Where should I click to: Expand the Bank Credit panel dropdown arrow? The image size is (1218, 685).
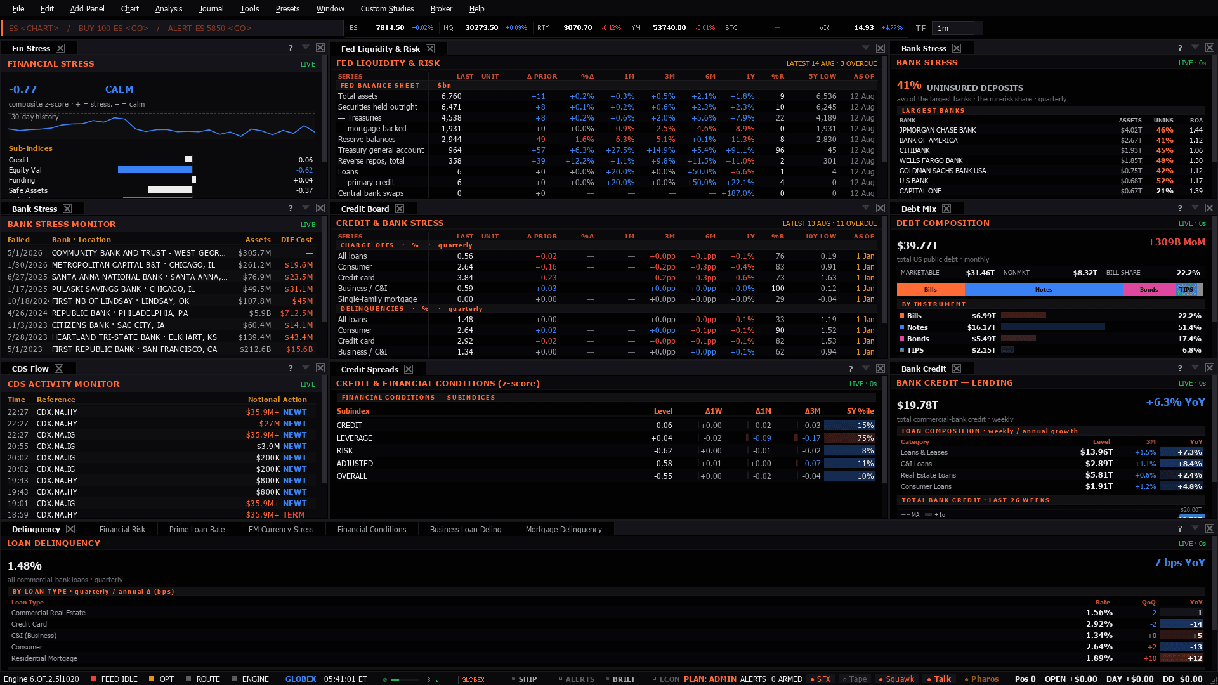point(1195,367)
